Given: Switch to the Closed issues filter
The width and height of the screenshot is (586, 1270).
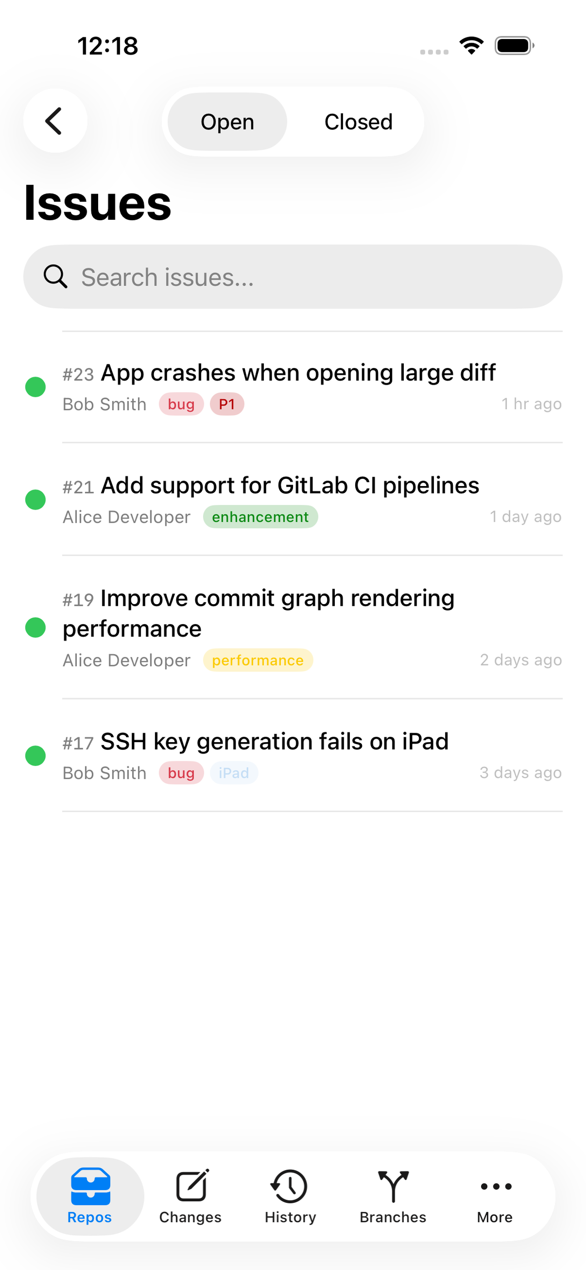Looking at the screenshot, I should [358, 122].
